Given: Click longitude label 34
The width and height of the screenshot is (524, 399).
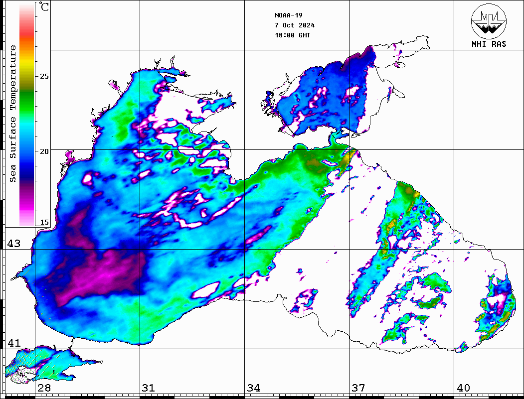Looking at the screenshot, I should pos(253,388).
